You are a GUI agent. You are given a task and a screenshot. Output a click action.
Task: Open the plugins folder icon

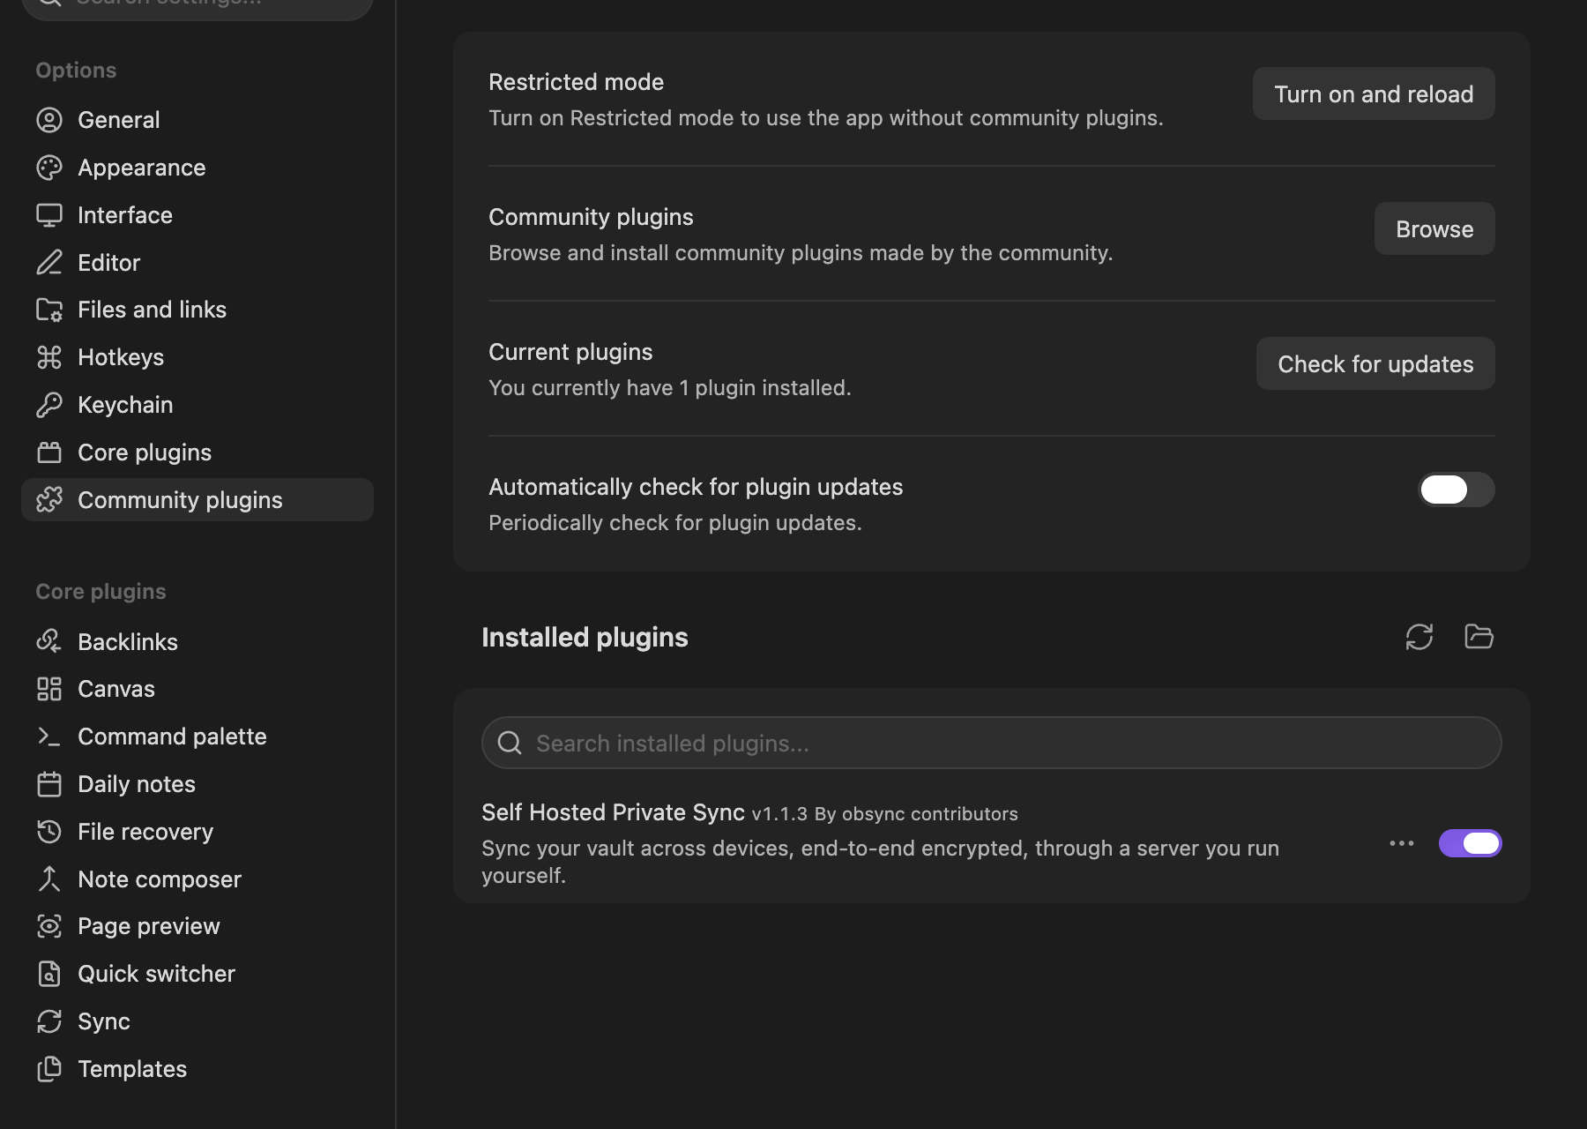1479,637
